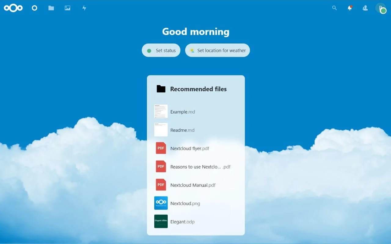The image size is (391, 244).
Task: Open Nextcloud flyer.pdf
Action: [x=196, y=148]
